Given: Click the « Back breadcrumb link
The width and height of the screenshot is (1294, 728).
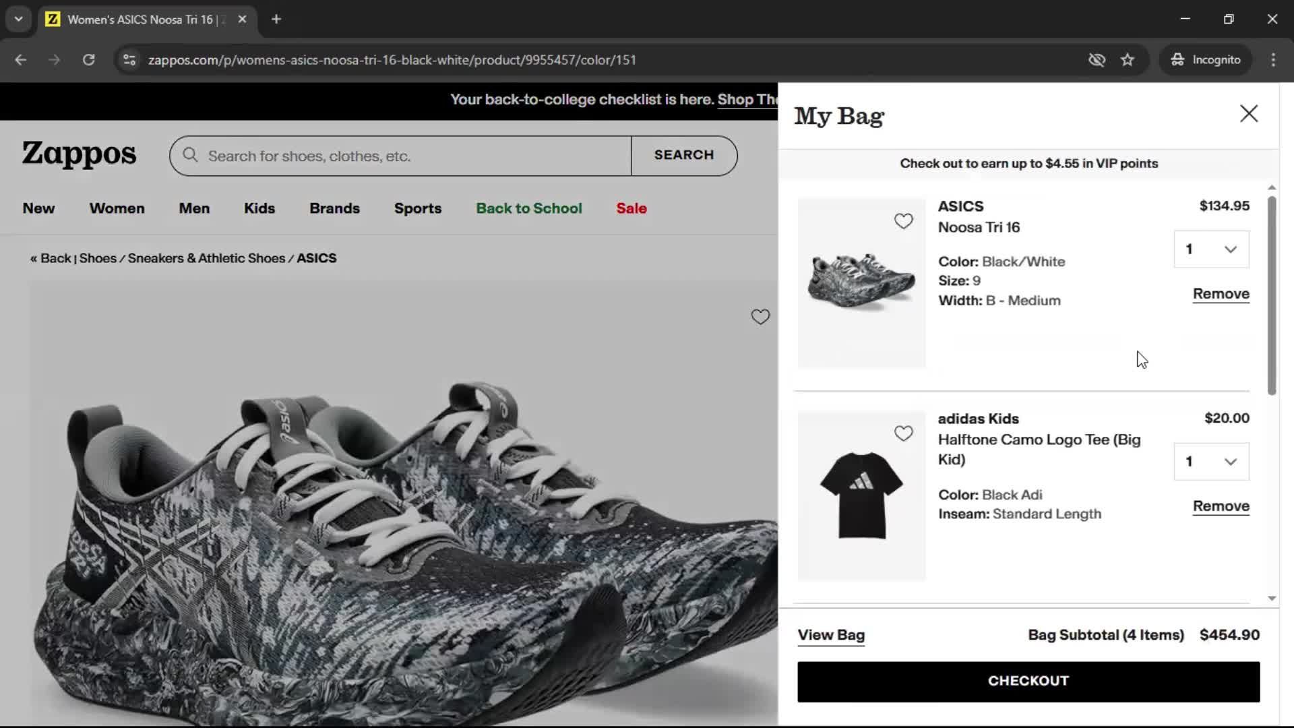Looking at the screenshot, I should pyautogui.click(x=51, y=258).
